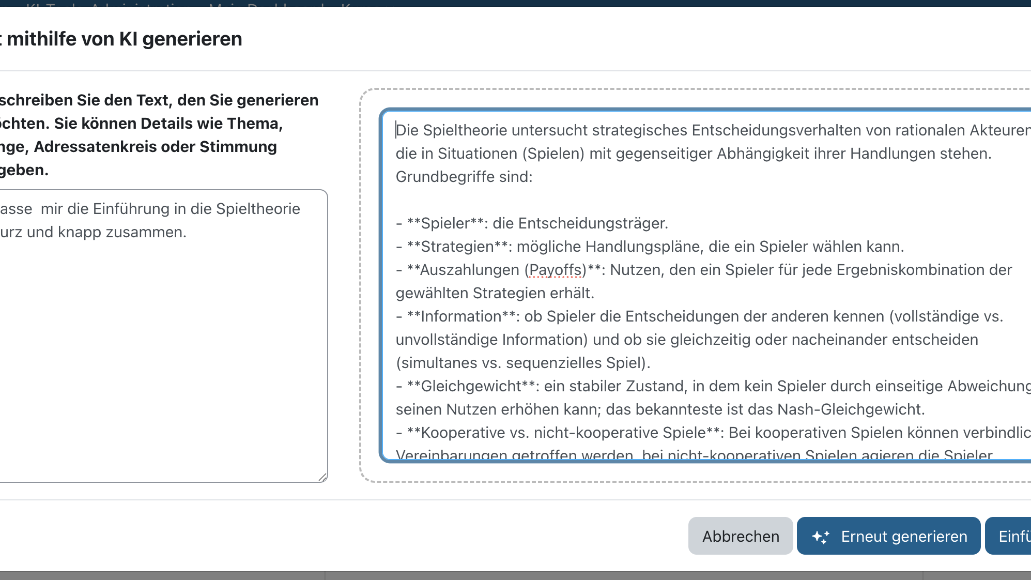Image resolution: width=1031 pixels, height=580 pixels.
Task: Click the red-underlined word Payoffs
Action: (x=556, y=270)
